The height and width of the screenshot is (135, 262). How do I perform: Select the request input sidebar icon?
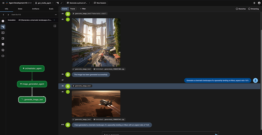(x=3, y=33)
